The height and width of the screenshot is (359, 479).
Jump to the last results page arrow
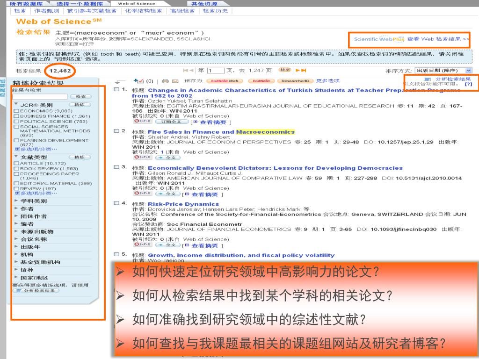coord(304,70)
